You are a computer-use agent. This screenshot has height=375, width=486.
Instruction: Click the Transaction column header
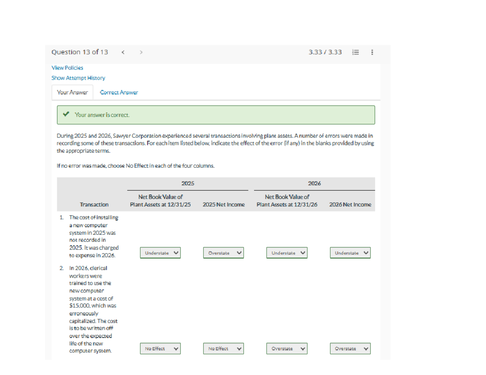pos(94,204)
